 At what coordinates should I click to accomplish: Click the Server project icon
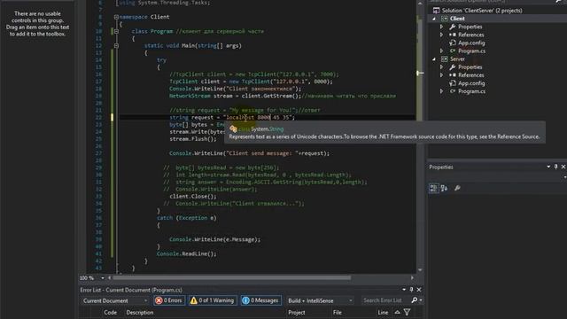click(x=445, y=59)
